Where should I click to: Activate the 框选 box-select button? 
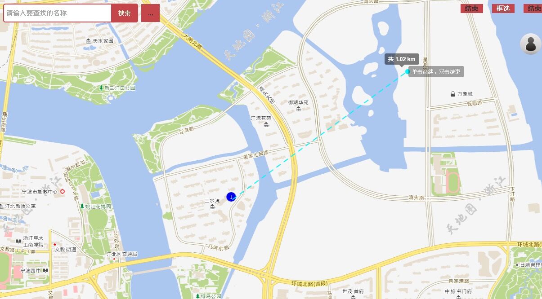(x=503, y=9)
